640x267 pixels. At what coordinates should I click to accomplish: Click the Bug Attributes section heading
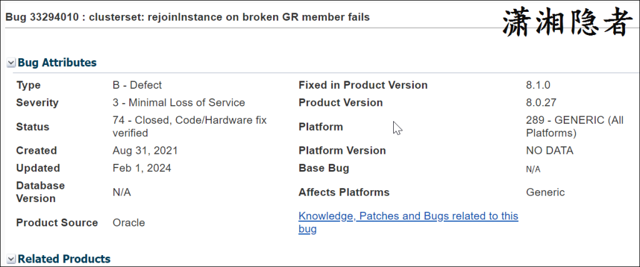[x=57, y=63]
